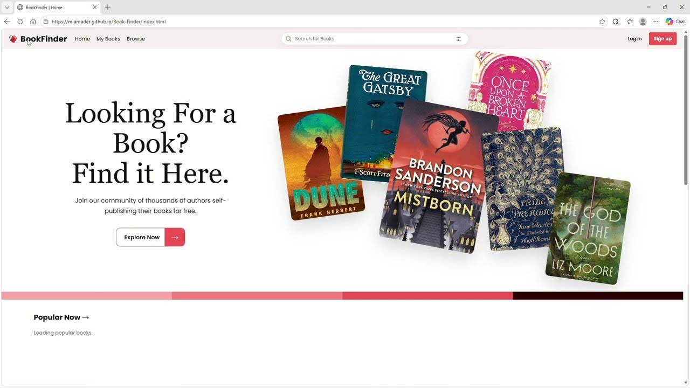690x388 pixels.
Task: Open tab search dropdown chevron
Action: (x=7, y=8)
